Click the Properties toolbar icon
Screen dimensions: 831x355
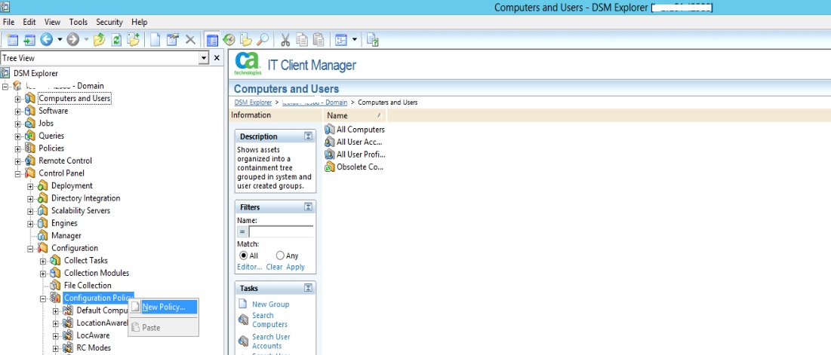(172, 40)
